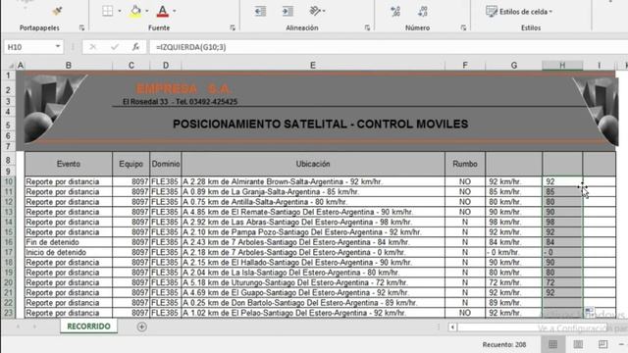
Task: Go to next sheet arrow
Action: [x=34, y=327]
